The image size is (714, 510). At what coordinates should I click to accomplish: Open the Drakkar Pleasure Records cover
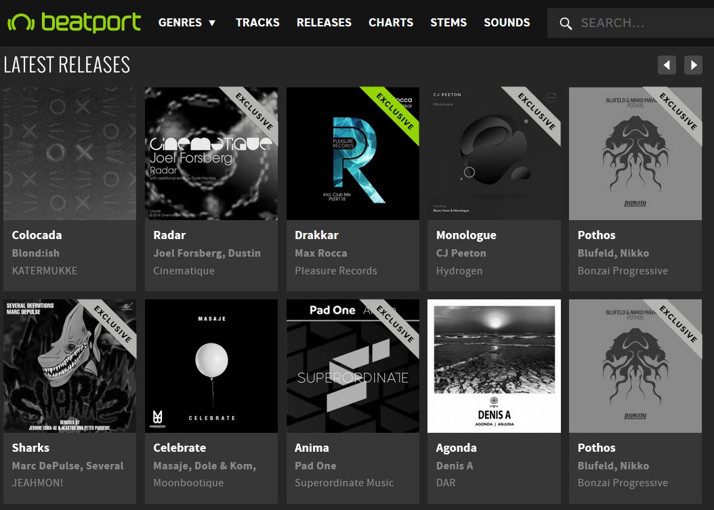coord(353,154)
